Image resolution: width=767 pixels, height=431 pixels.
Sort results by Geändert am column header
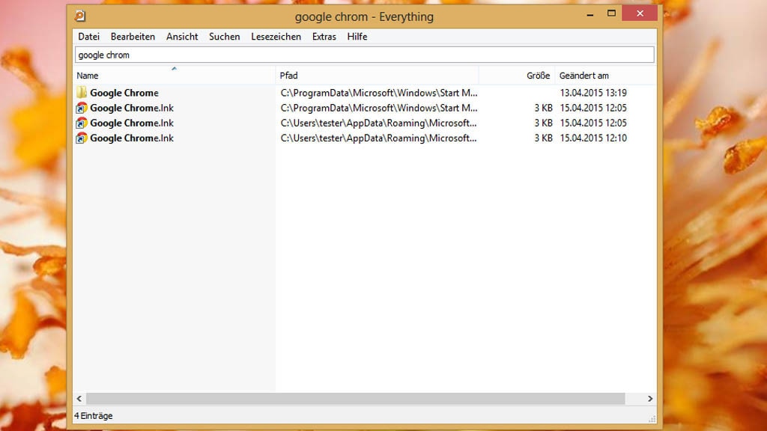[x=584, y=76]
